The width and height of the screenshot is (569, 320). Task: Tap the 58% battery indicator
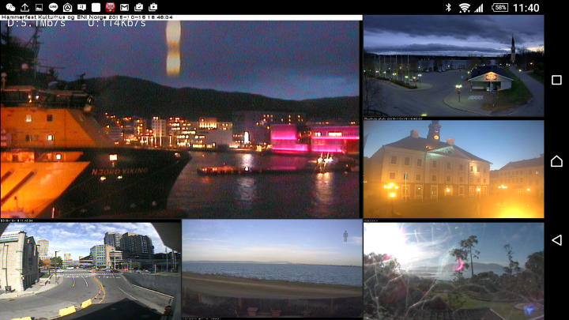pyautogui.click(x=499, y=7)
